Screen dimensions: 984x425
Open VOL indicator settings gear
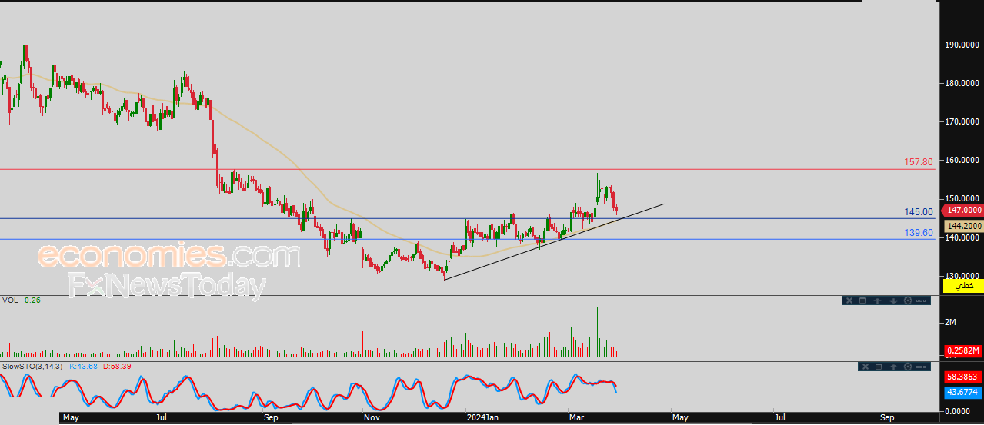[x=908, y=300]
